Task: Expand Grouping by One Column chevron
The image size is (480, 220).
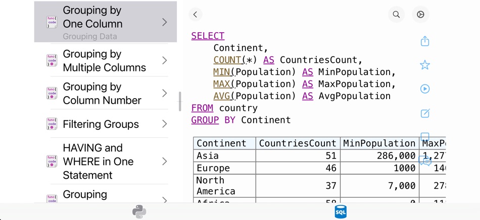Action: coord(165,22)
